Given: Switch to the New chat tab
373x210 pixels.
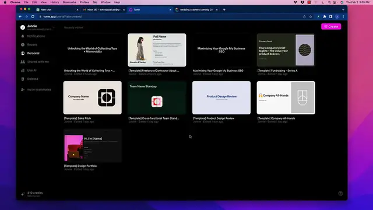Looking at the screenshot, I should [x=57, y=10].
